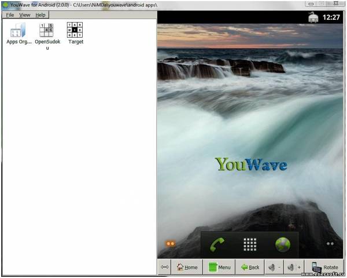The width and height of the screenshot is (347, 278).
Task: Tap the right page indicator dots
Action: 330,244
